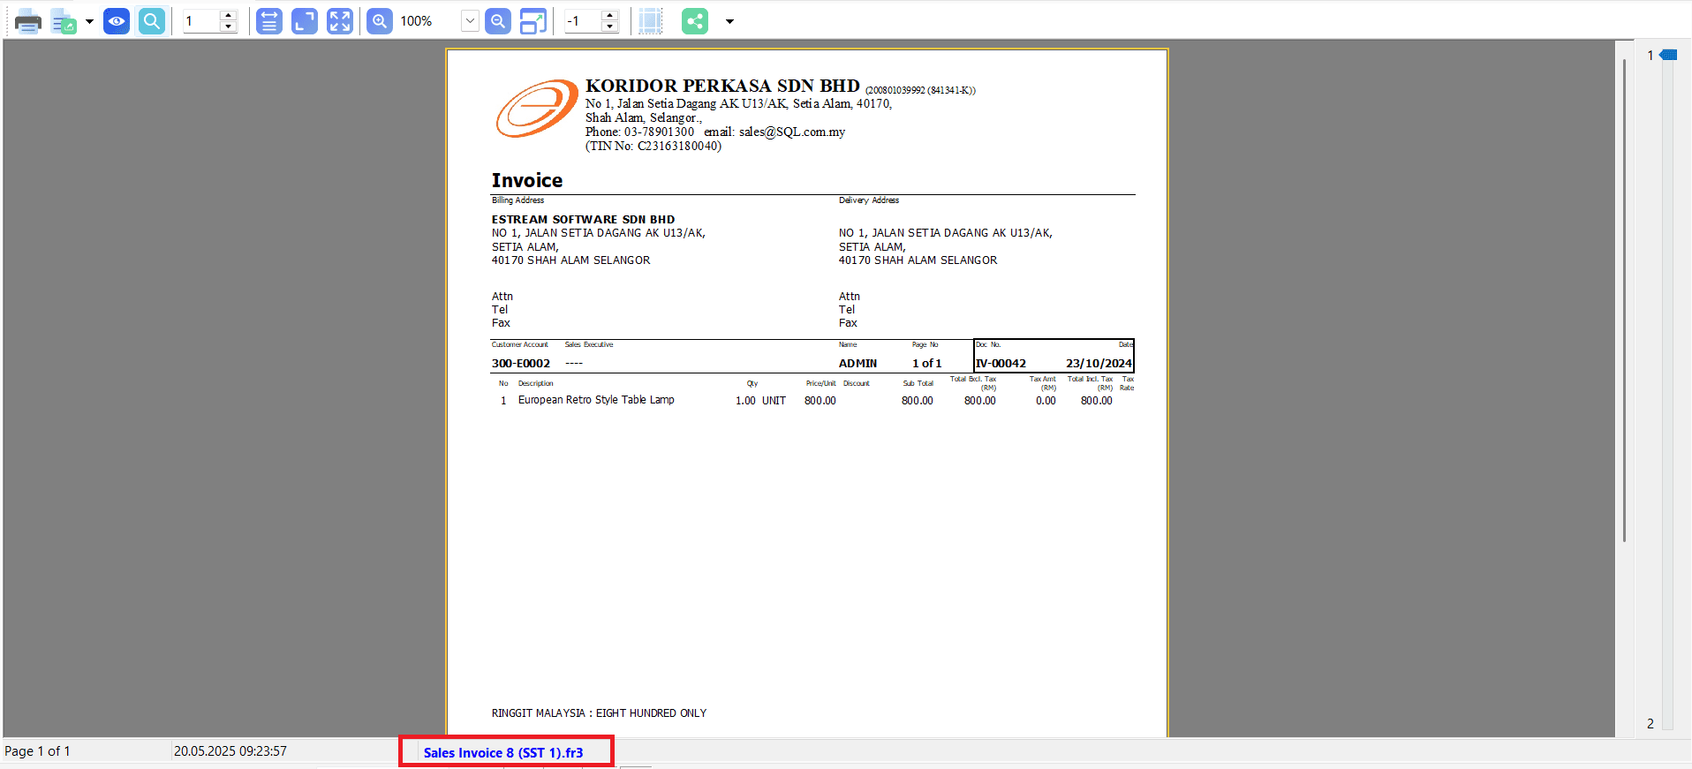Toggle the Find magnifier tool

[x=152, y=21]
